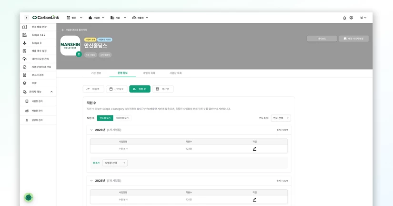
Task: Click the site data management sidebar icon
Action: tap(25, 67)
